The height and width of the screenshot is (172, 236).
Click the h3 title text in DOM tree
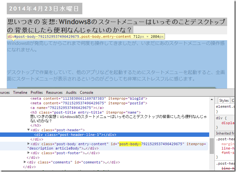(118, 119)
